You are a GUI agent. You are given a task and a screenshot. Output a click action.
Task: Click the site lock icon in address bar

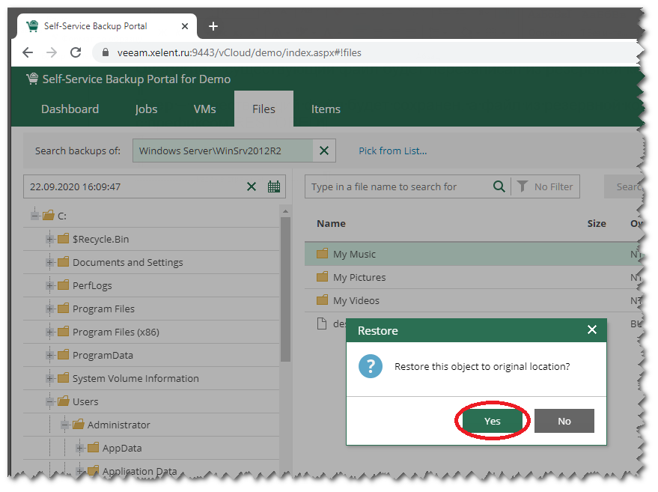[106, 52]
